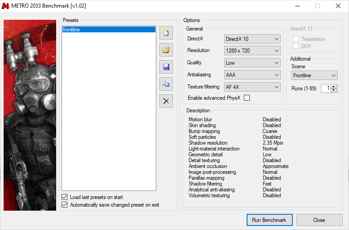
Task: Click the Parallax mapping label
Action: point(207,178)
